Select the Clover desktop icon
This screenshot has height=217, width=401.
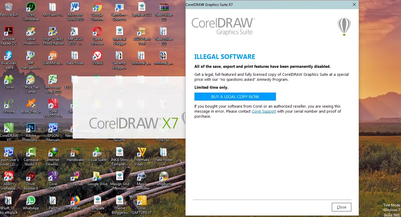click(9, 82)
